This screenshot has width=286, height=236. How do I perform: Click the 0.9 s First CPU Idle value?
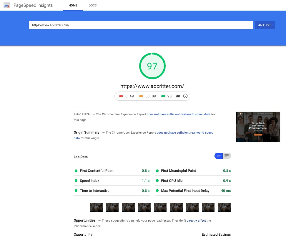click(227, 181)
